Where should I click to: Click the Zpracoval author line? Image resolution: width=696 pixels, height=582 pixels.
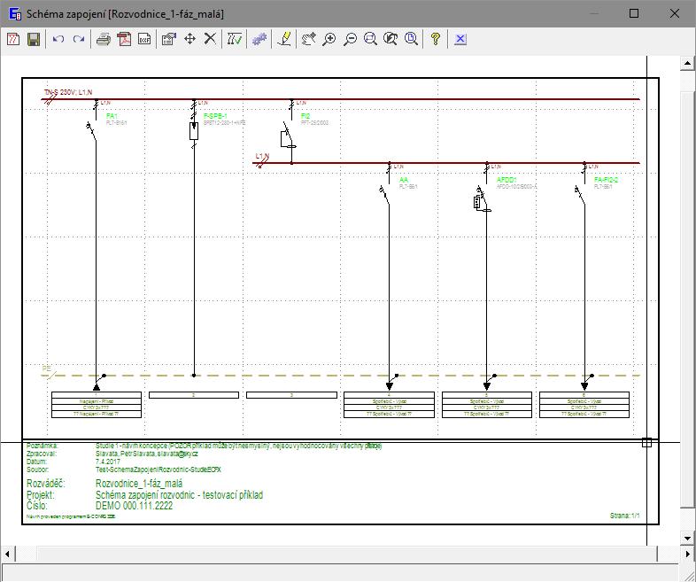click(146, 454)
